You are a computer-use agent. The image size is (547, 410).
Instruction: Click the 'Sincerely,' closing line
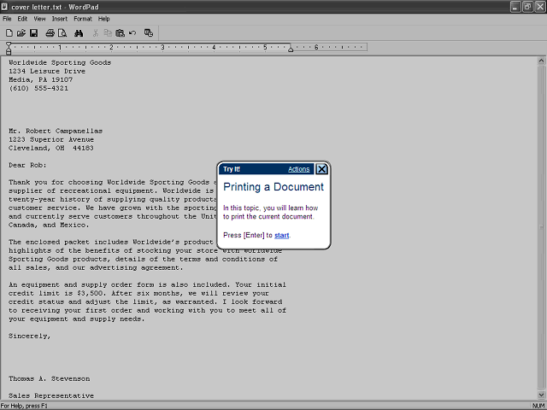pos(30,336)
